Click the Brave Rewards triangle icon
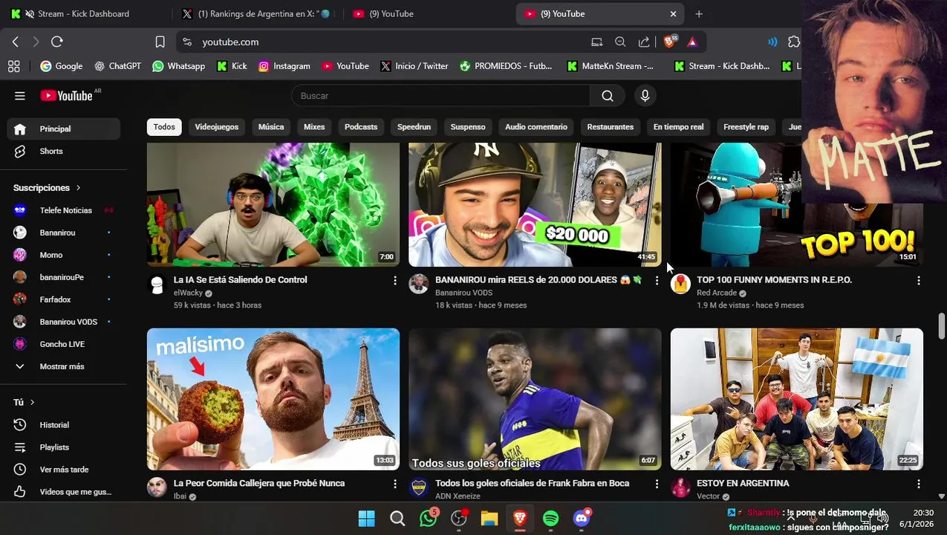Screen dimensions: 947x535 click(692, 42)
